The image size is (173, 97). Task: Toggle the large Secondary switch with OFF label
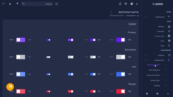[21, 57]
